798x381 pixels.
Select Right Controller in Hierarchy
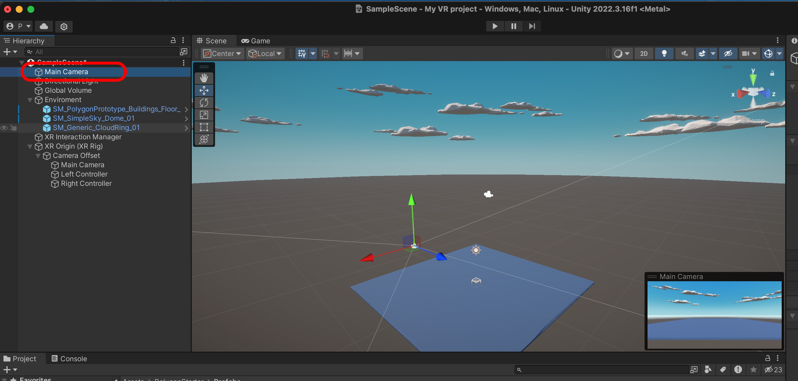(86, 184)
